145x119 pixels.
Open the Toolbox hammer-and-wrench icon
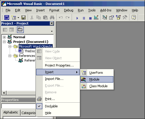[x=125, y=17]
